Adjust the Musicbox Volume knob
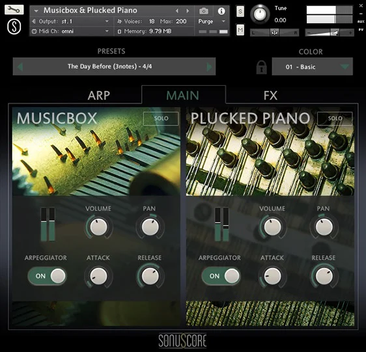The width and height of the screenshot is (366, 352). 98,227
